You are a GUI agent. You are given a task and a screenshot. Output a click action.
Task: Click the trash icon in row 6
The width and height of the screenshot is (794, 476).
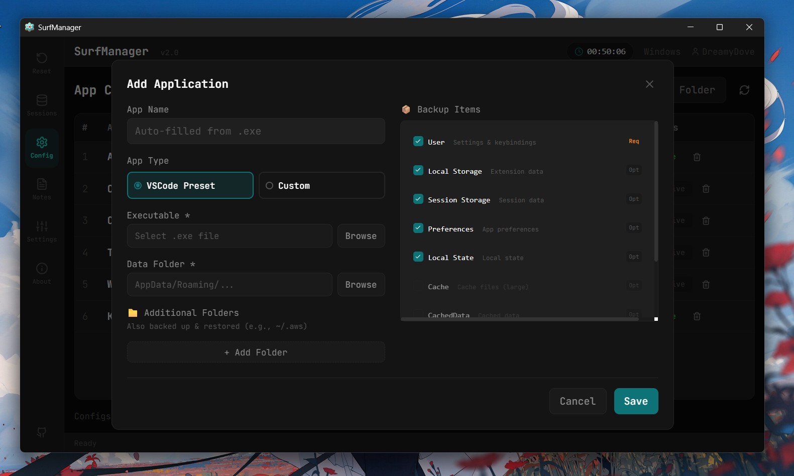[697, 316]
